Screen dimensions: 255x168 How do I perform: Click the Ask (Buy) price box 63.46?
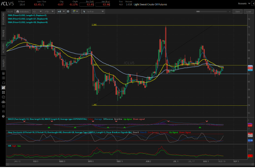click(x=103, y=5)
